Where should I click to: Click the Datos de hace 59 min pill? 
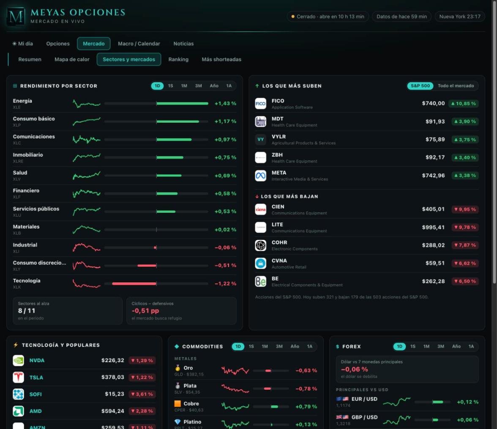coord(401,16)
